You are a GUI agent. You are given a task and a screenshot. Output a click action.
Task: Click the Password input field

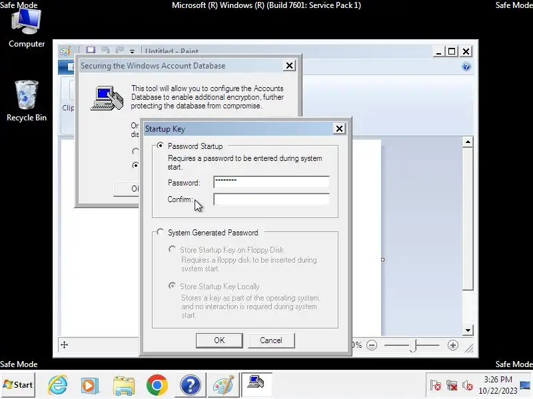point(271,182)
